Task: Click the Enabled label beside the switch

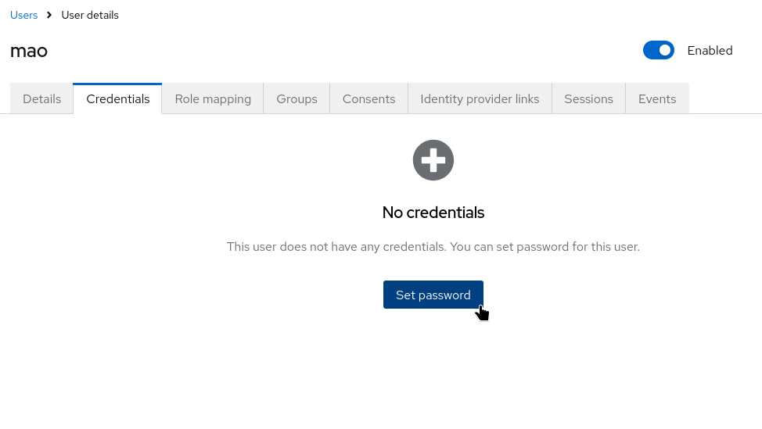Action: [x=710, y=51]
